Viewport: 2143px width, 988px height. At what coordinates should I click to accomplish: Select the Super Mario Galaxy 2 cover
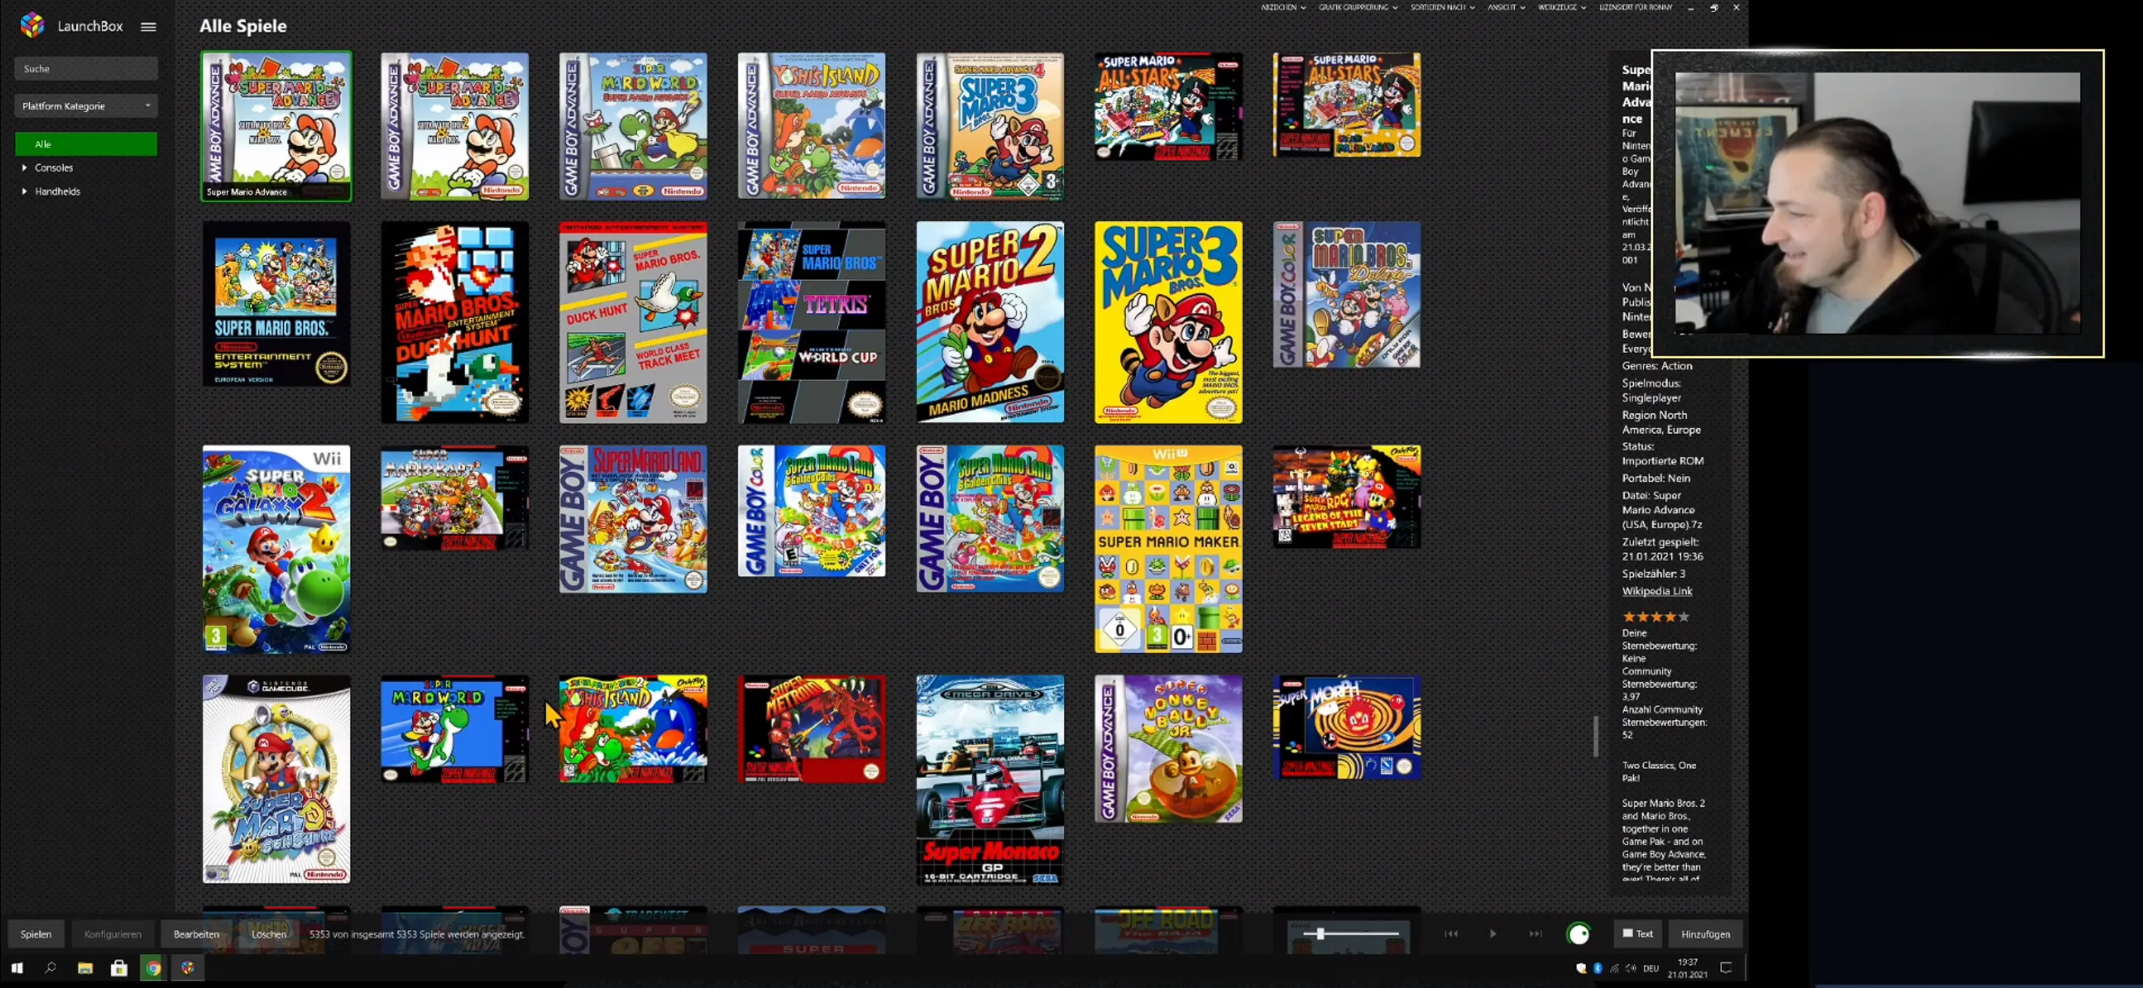tap(276, 549)
